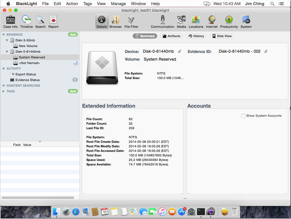Image resolution: width=291 pixels, height=219 pixels.
Task: Open Spotlight search in menu bar
Action: (272, 4)
